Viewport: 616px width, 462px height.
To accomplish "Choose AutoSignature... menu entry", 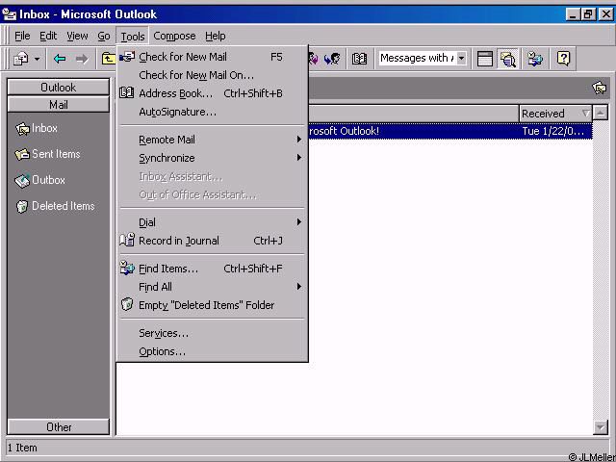I will click(212, 112).
